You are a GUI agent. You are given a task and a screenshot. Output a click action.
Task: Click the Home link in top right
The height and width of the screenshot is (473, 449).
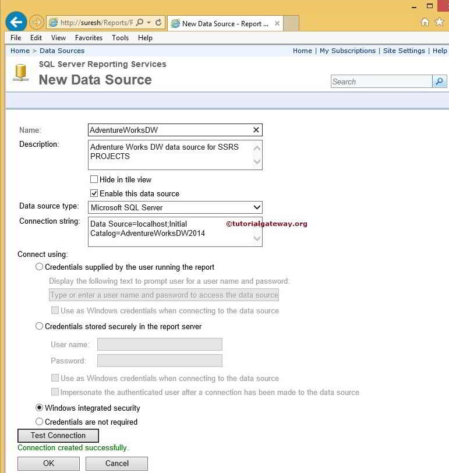[302, 51]
